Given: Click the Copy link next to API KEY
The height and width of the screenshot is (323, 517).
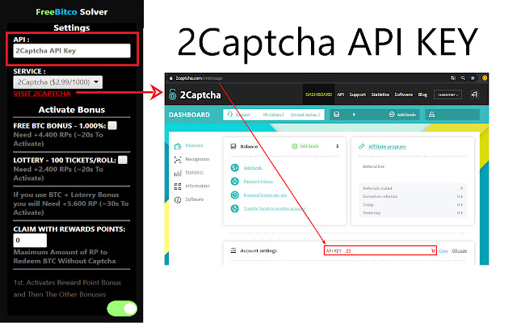Looking at the screenshot, I should point(443,251).
